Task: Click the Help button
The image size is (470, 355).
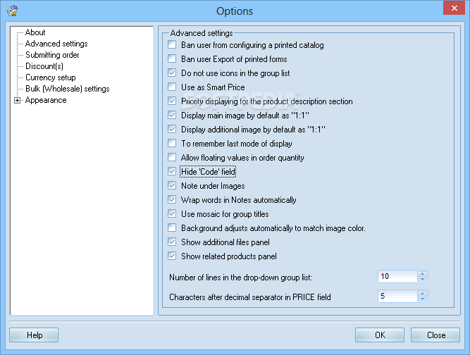Action: click(35, 335)
